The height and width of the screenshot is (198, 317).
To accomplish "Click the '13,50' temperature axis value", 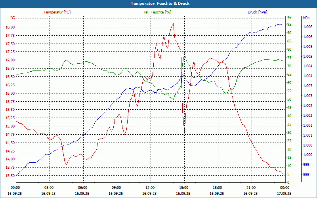I will 11,176.
